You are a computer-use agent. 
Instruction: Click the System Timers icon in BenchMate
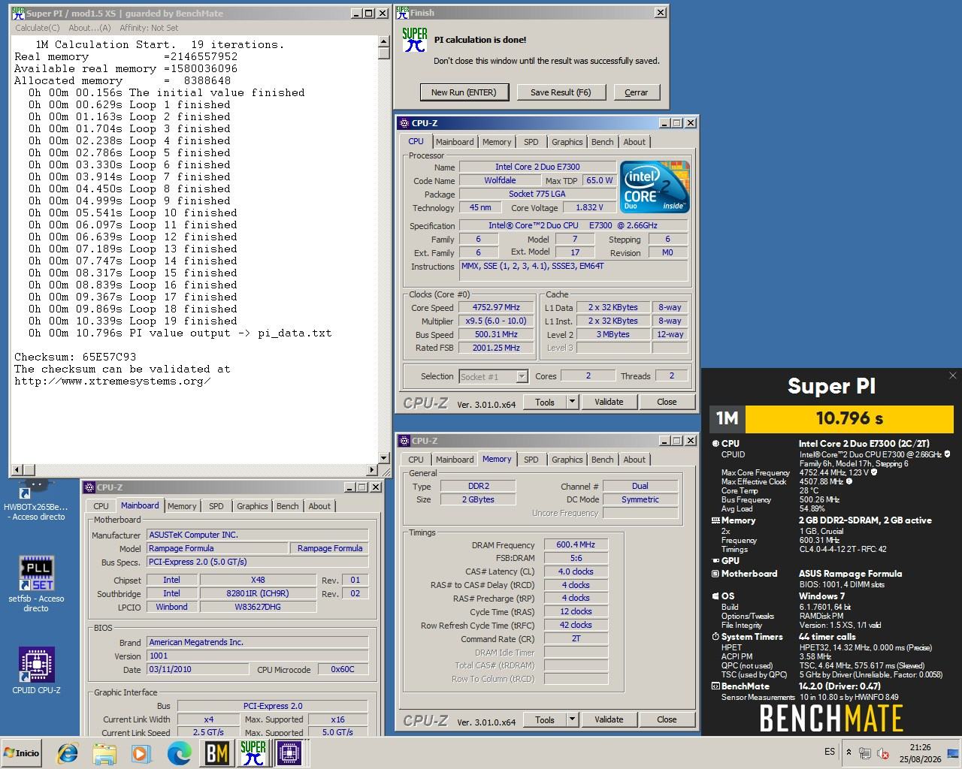[x=715, y=637]
